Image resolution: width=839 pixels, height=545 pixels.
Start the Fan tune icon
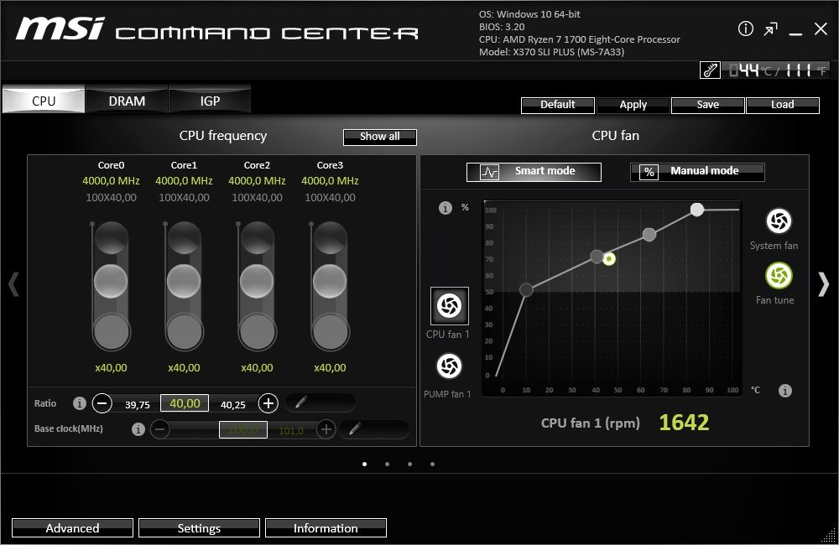[x=779, y=276]
